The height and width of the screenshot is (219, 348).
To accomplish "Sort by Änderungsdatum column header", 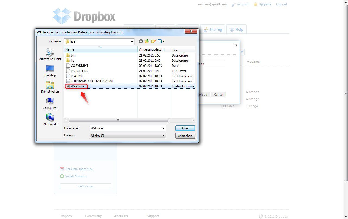I will (154, 49).
